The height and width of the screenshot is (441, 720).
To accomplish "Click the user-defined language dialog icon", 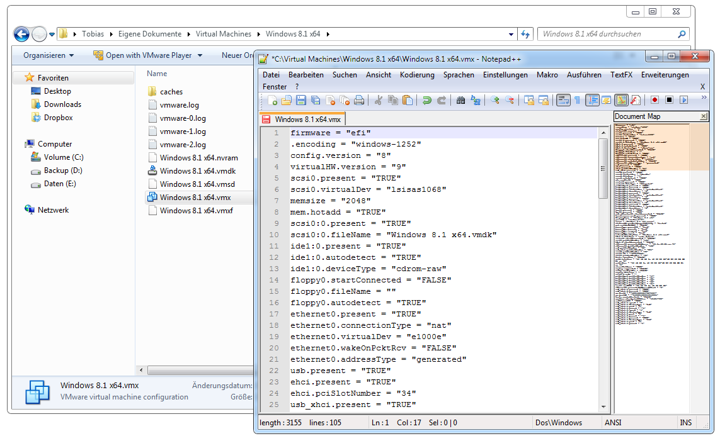I will coord(606,100).
